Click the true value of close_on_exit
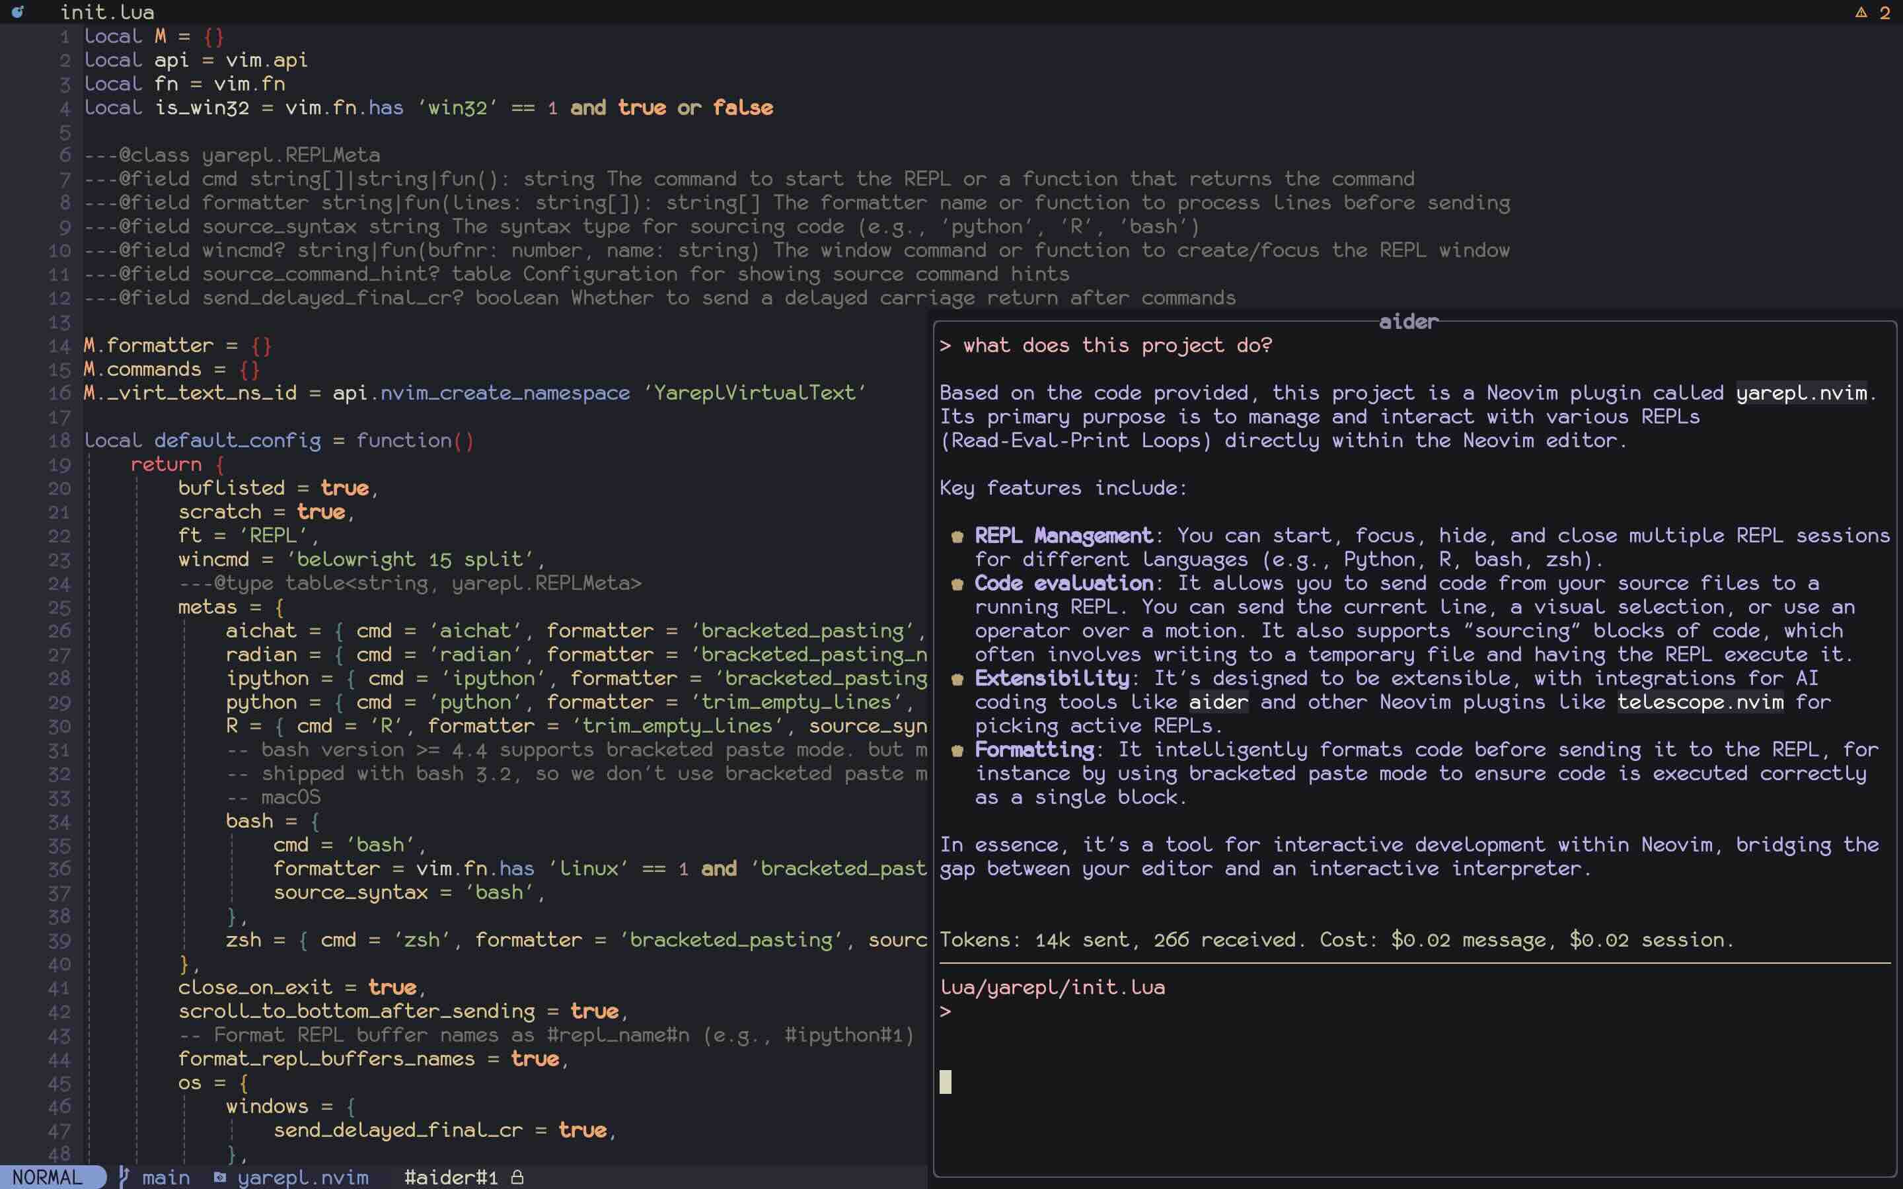 pos(392,988)
